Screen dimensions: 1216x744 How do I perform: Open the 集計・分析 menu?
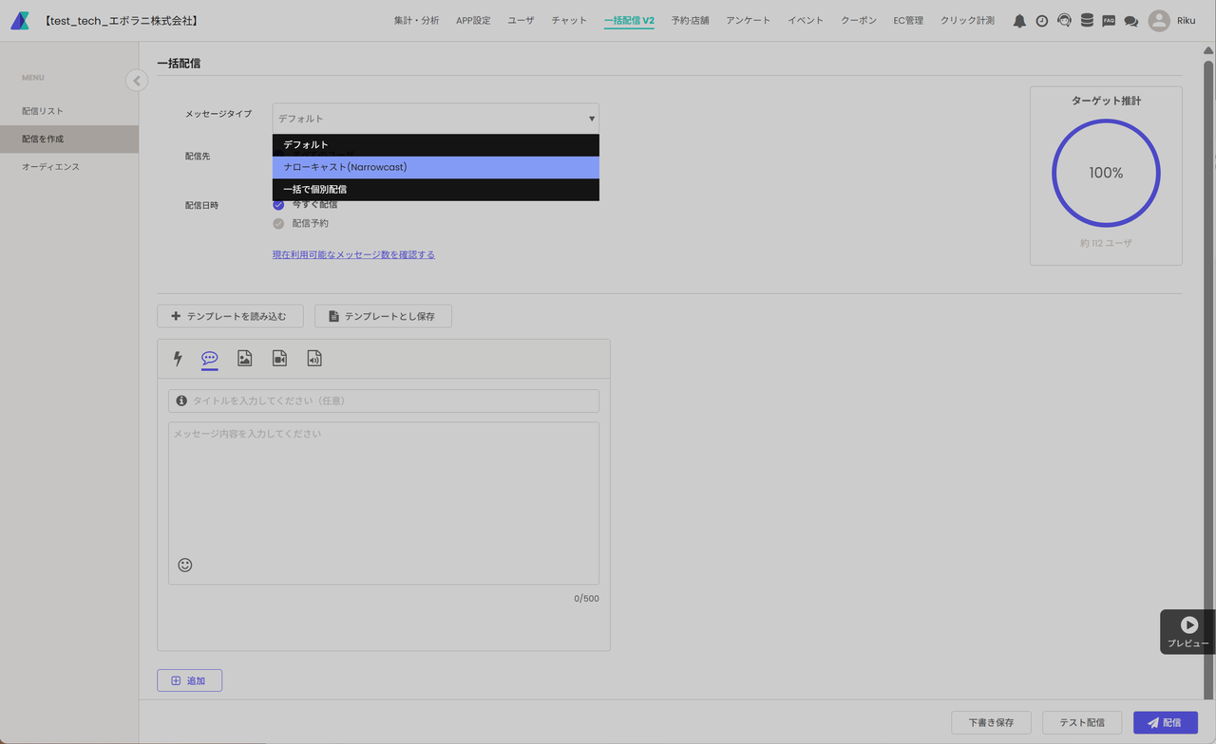[x=416, y=21]
